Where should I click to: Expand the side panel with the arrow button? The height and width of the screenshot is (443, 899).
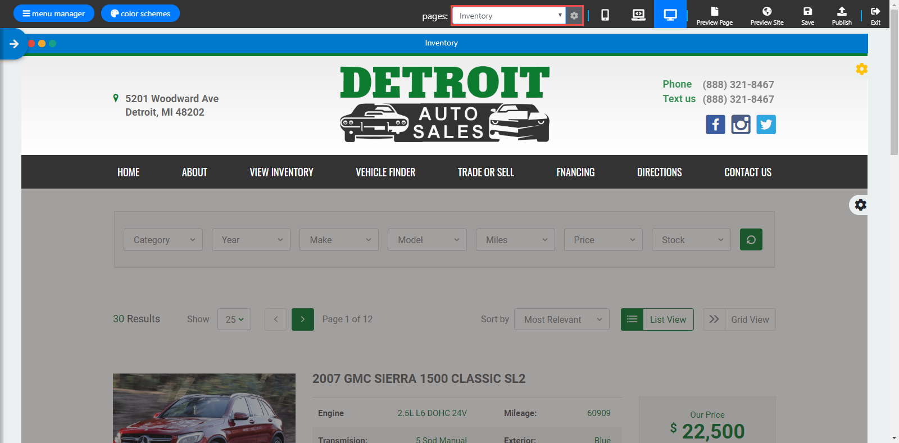[x=13, y=44]
